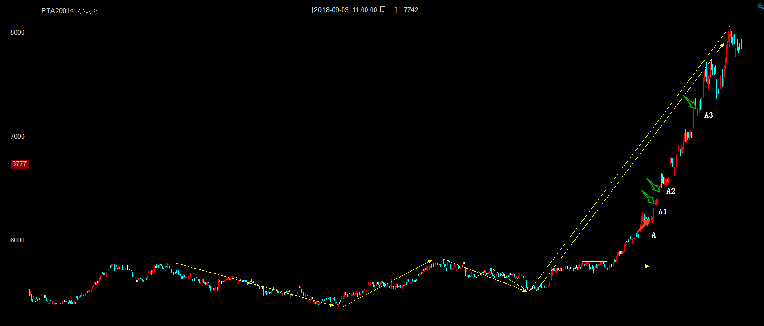Viewport: 764px width, 326px height.
Task: Select the A3 annotation label
Action: 709,115
